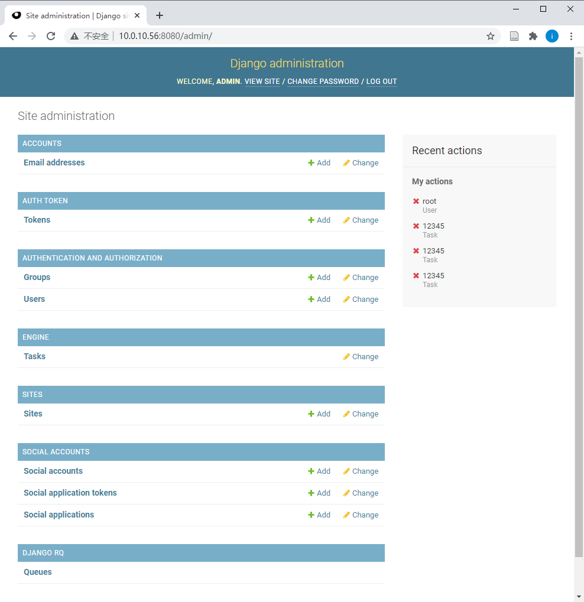Open the Sites model link
Screen dimensions: 584x602
pyautogui.click(x=33, y=414)
